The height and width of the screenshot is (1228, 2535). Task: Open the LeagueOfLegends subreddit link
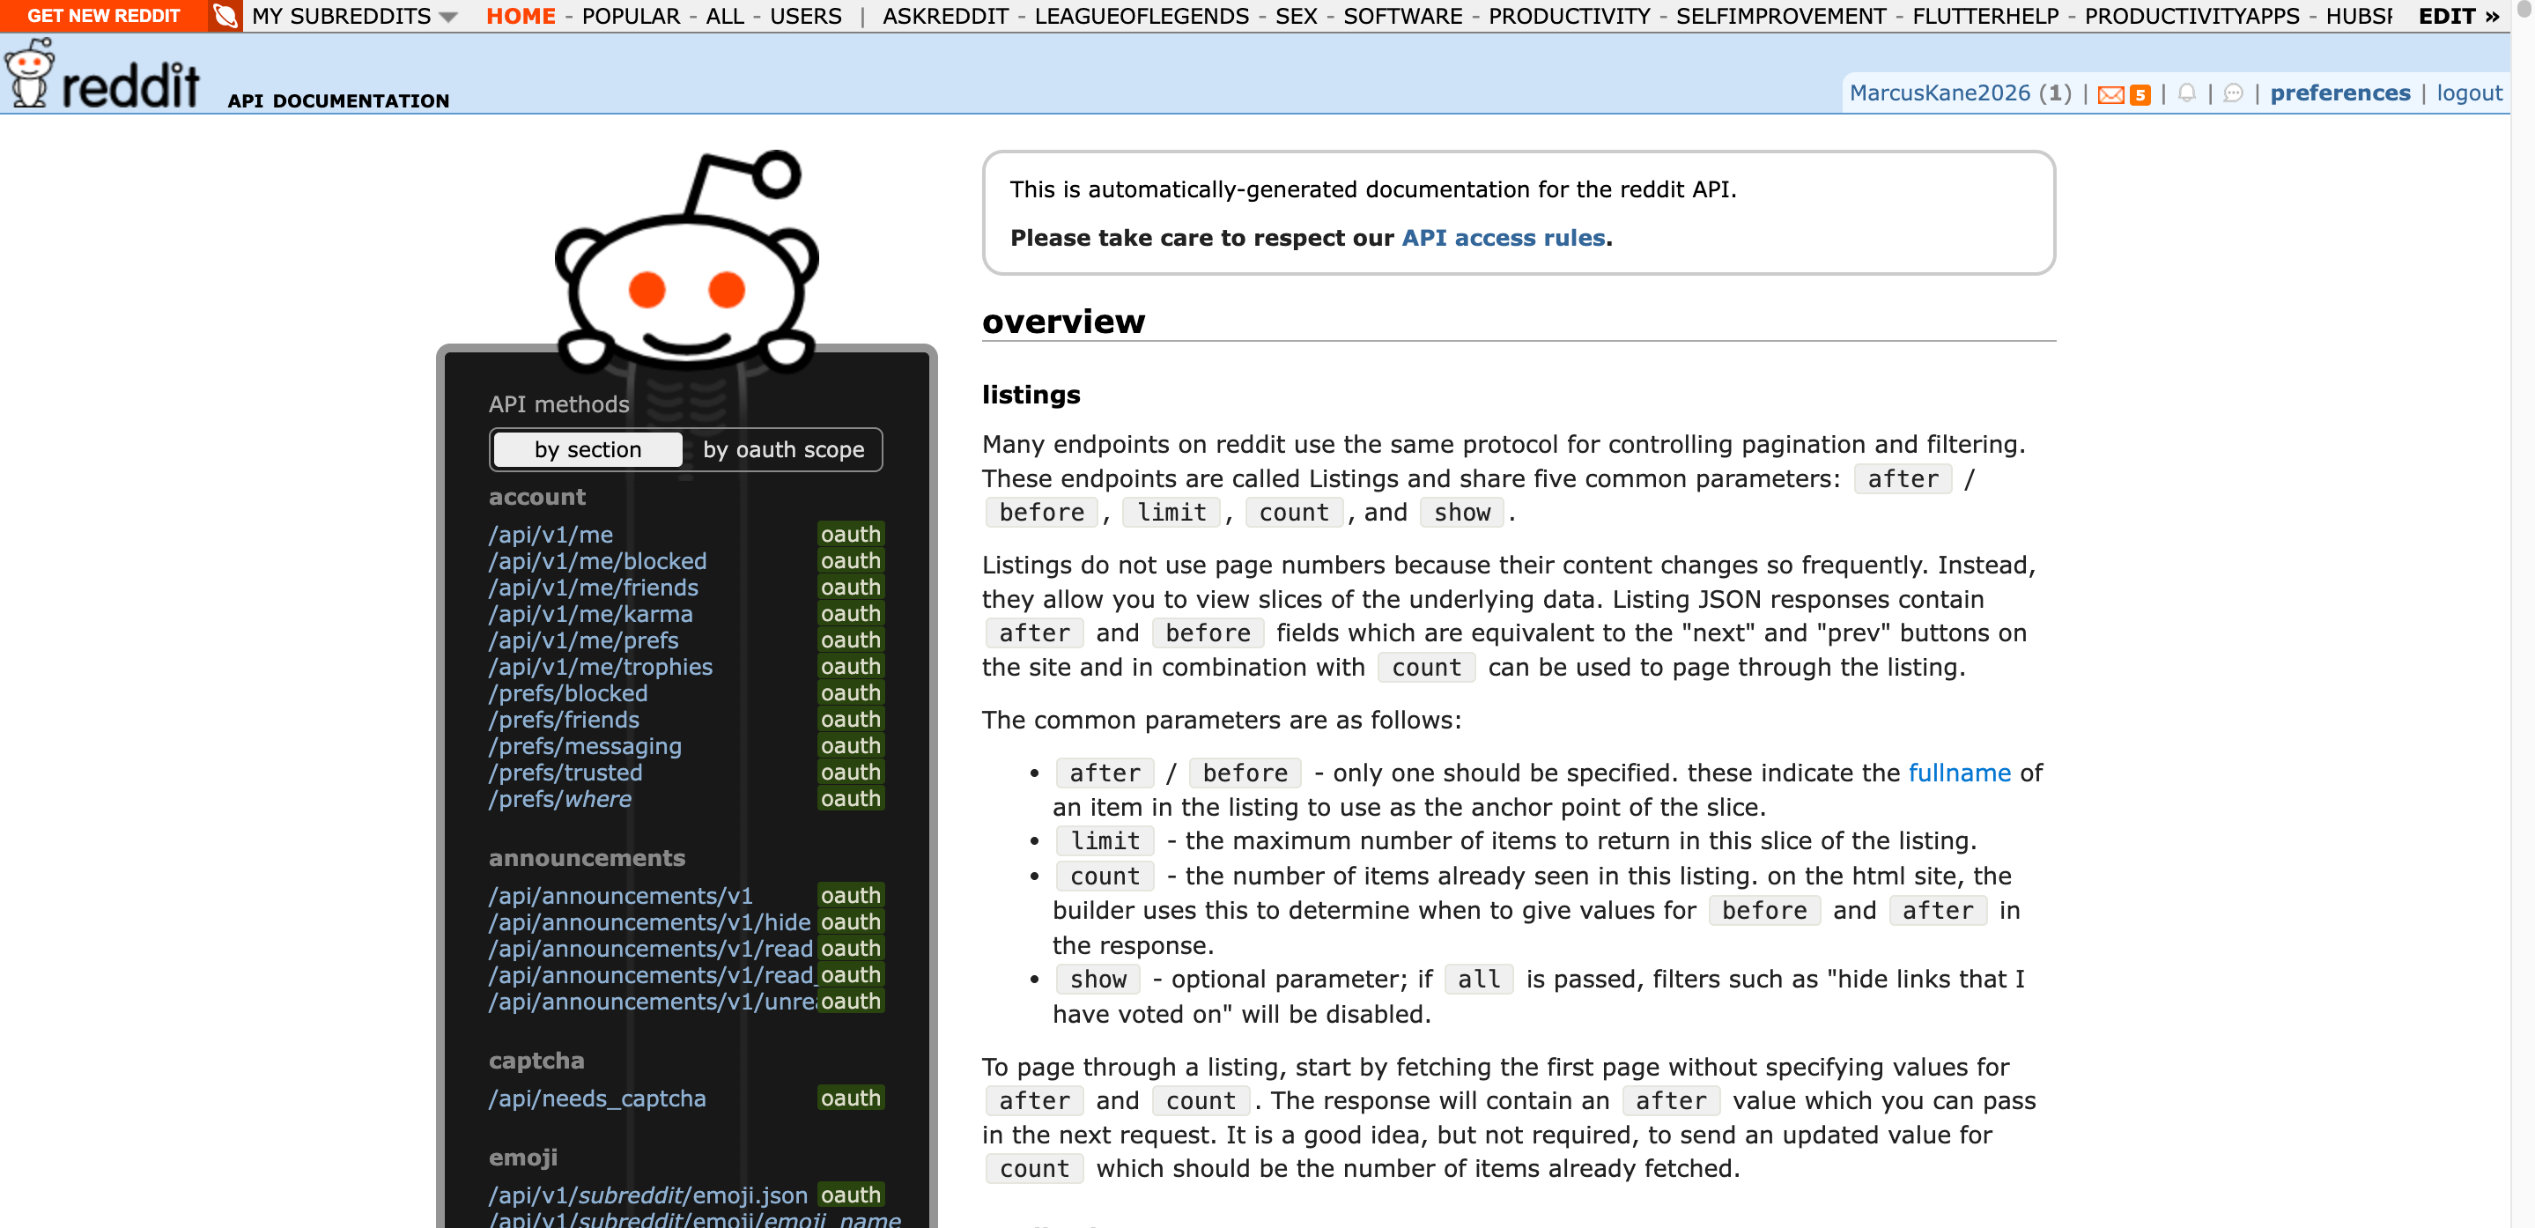1142,16
